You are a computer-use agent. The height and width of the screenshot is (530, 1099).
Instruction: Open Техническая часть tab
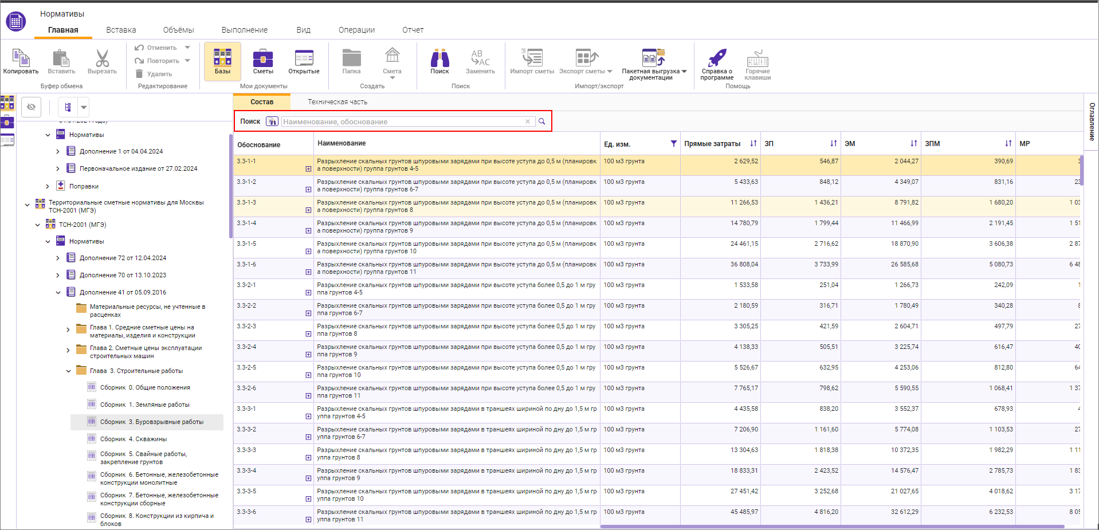[x=337, y=102]
